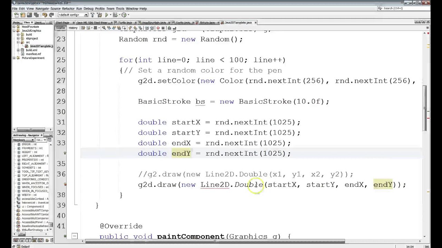This screenshot has width=442, height=248.
Task: Toggle first Navigator filter button at bottom
Action: coord(16,240)
